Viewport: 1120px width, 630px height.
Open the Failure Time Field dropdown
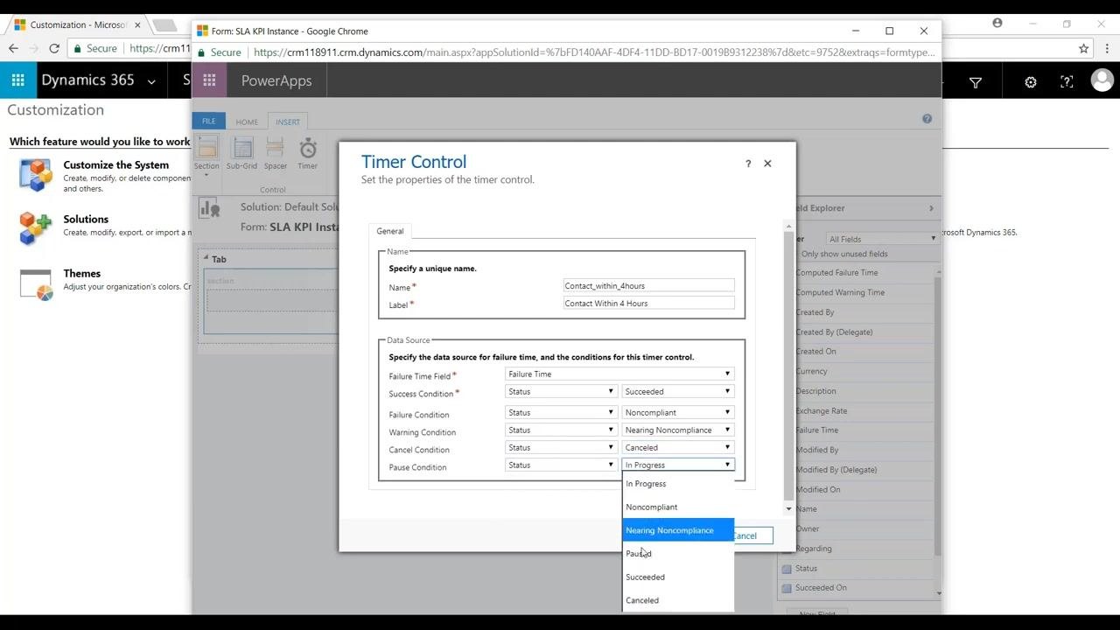tap(619, 374)
